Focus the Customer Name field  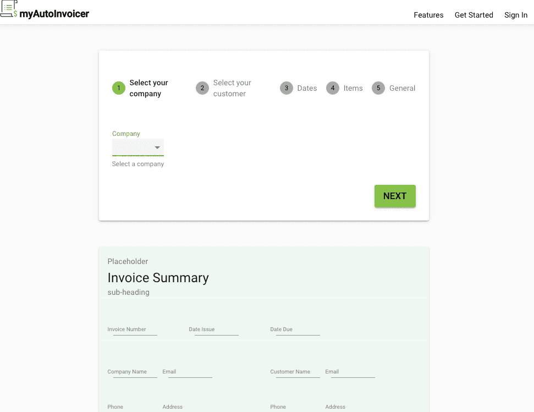[x=295, y=372]
